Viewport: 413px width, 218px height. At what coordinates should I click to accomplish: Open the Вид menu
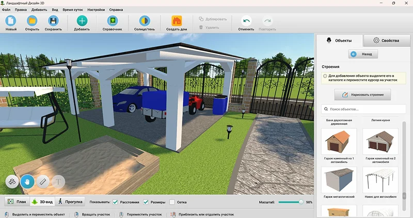[55, 10]
